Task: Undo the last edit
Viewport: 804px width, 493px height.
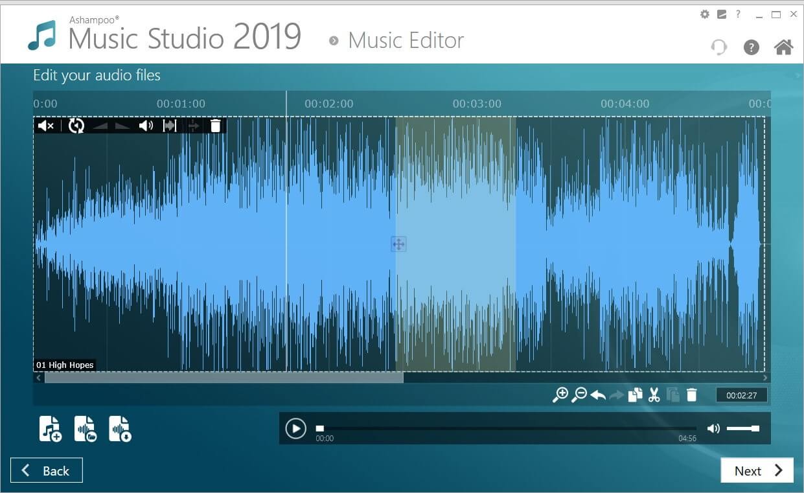Action: click(598, 394)
